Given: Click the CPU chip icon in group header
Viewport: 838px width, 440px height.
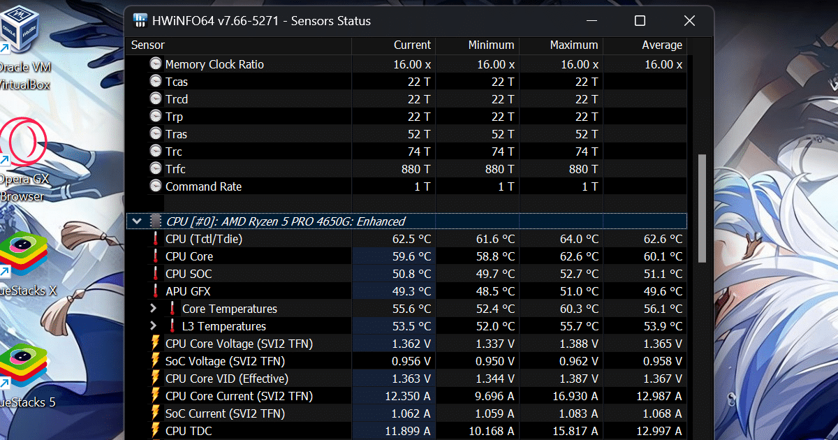Looking at the screenshot, I should pos(156,221).
